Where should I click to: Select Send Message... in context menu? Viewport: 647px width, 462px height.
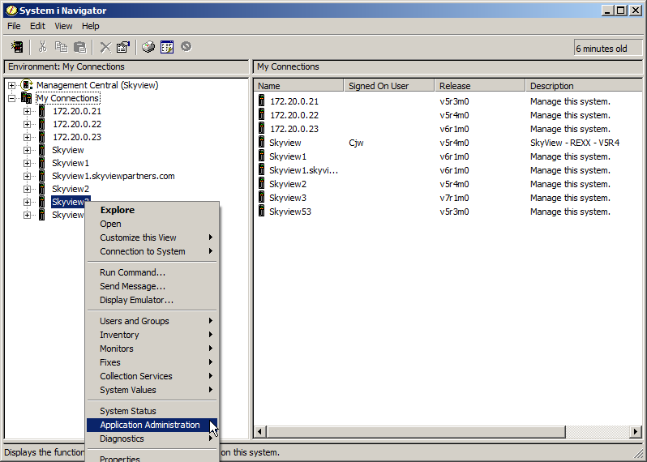click(x=152, y=286)
